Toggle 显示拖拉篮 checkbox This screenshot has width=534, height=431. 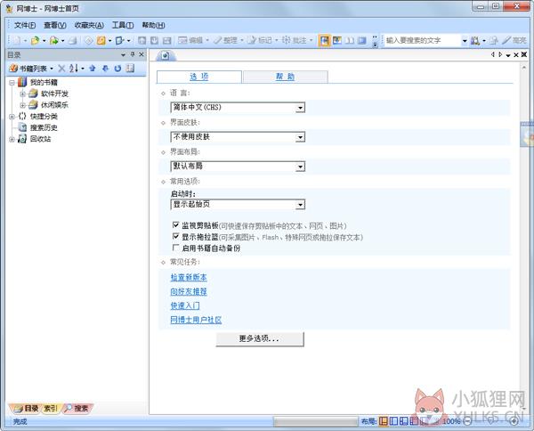(175, 236)
